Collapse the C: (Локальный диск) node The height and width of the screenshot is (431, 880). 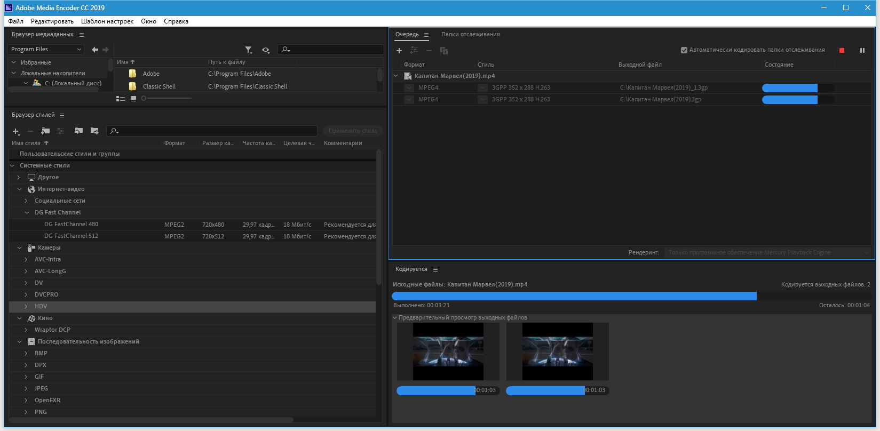26,83
